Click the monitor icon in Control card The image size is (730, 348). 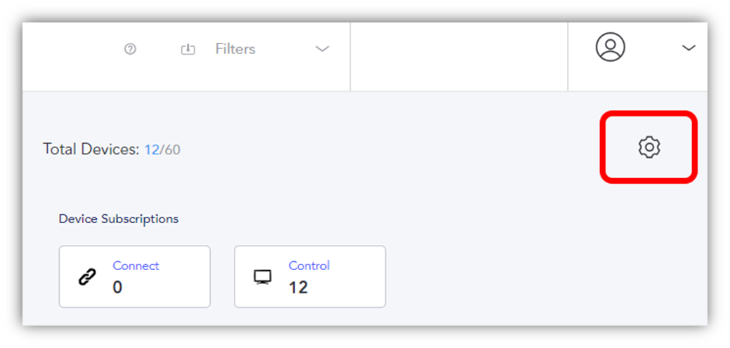tap(263, 277)
